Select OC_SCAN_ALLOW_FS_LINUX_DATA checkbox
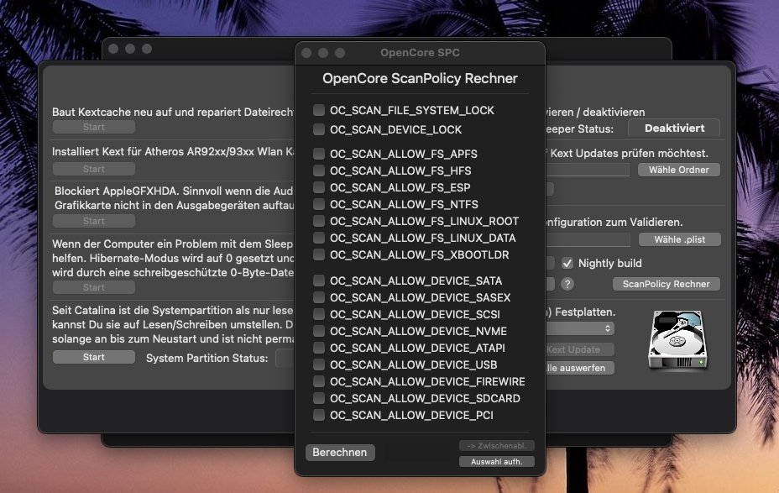This screenshot has width=779, height=493. (x=319, y=238)
